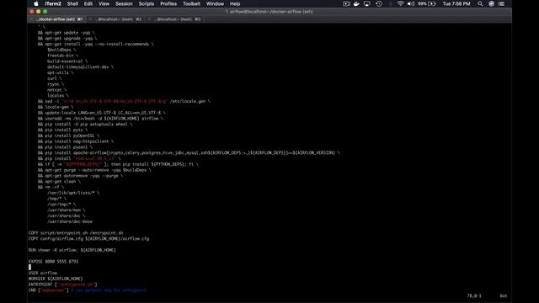The height and width of the screenshot is (303, 539).
Task: Click the Tue 7:56 PM clock
Action: tap(456, 3)
